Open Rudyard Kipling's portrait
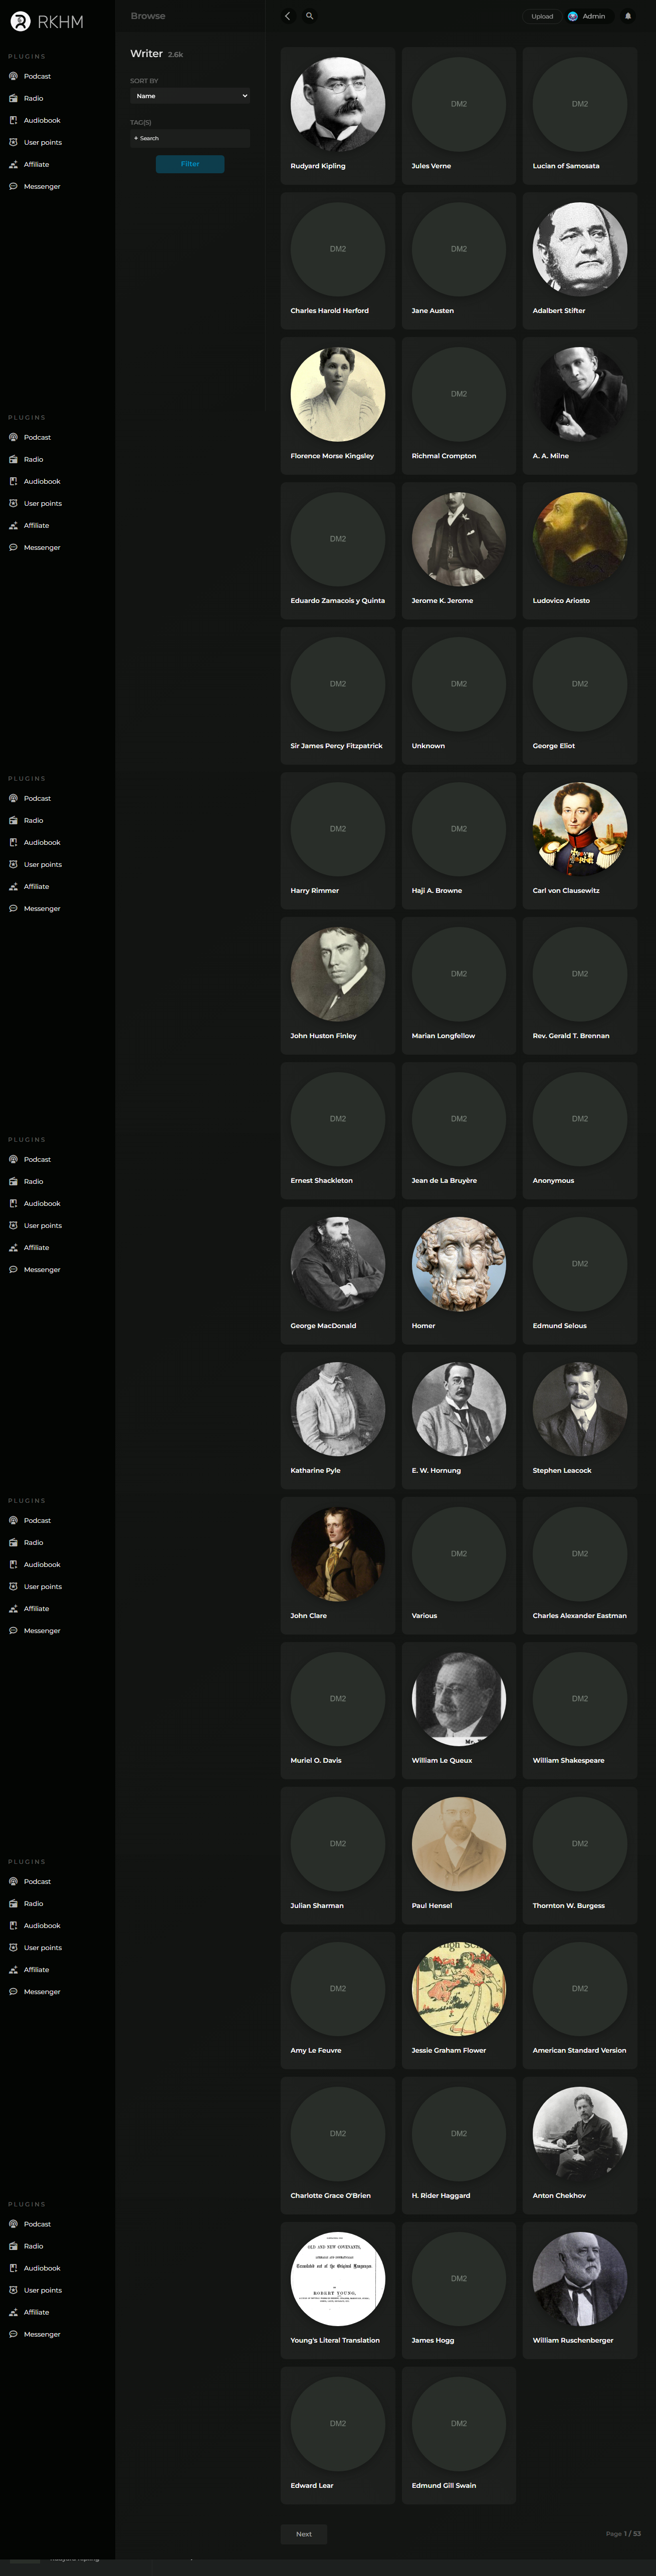Image resolution: width=656 pixels, height=2576 pixels. pos(338,104)
